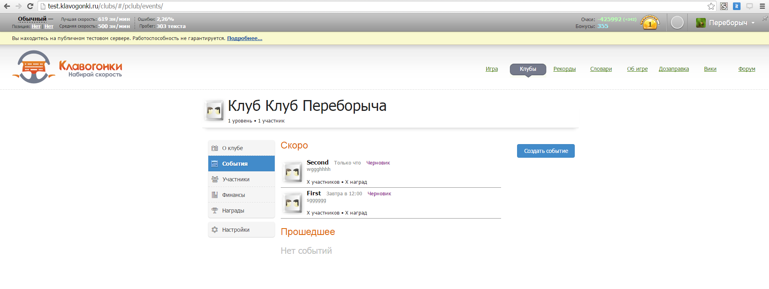Viewport: 769px width, 289px height.
Task: Open the First event thumbnail
Action: [x=292, y=203]
